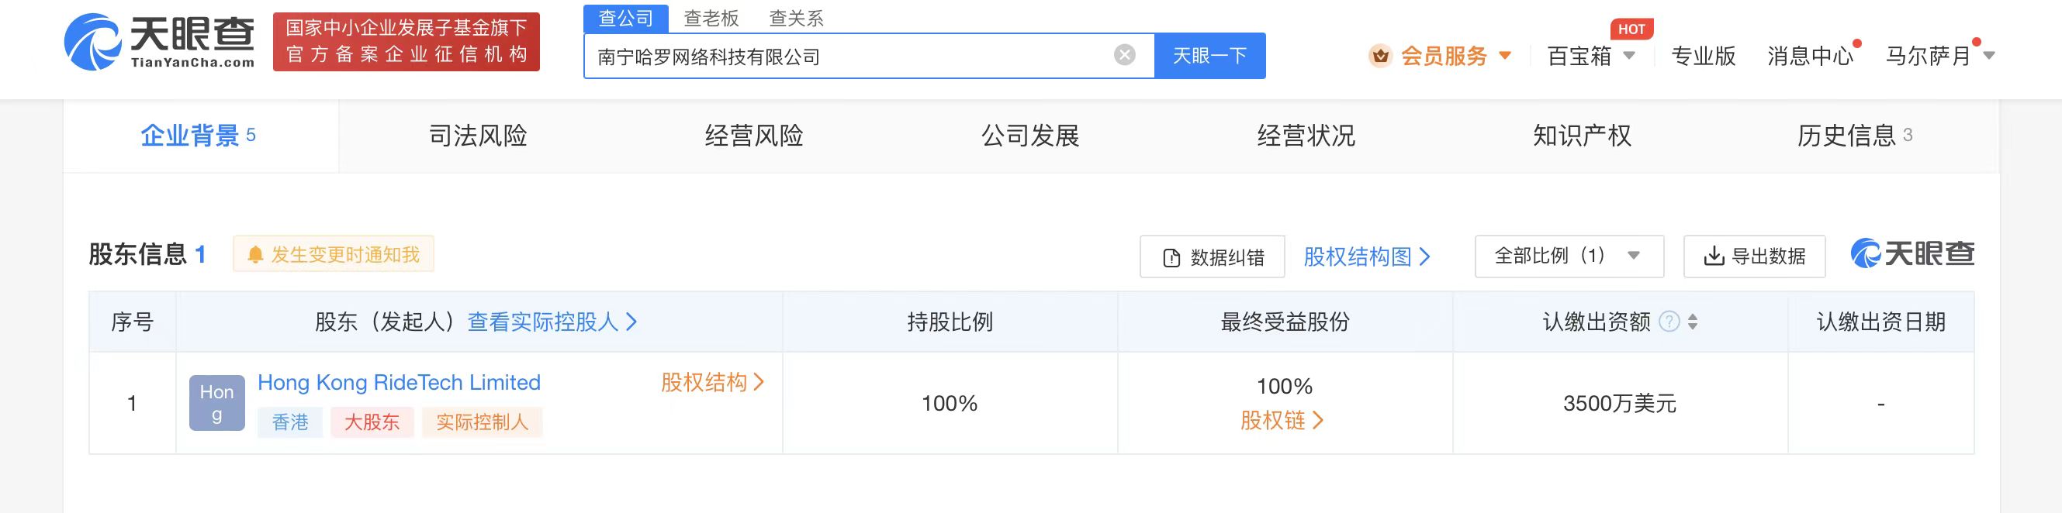The image size is (2062, 513).
Task: Open the TianYanCha home logo
Action: click(x=159, y=42)
